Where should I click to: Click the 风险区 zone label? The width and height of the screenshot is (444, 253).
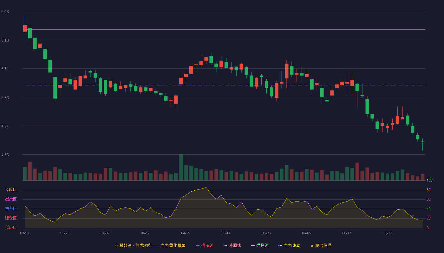(x=11, y=190)
